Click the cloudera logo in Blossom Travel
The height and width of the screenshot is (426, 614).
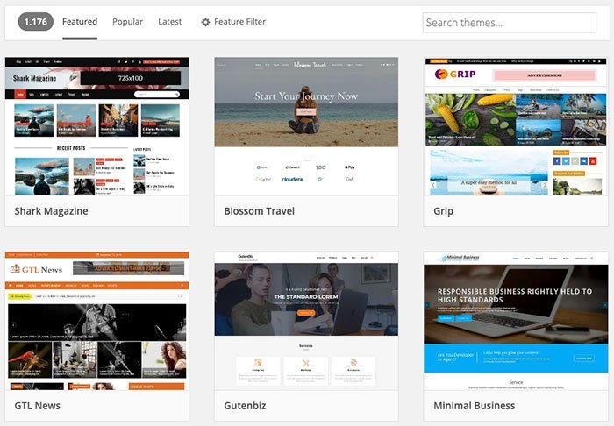click(x=292, y=179)
